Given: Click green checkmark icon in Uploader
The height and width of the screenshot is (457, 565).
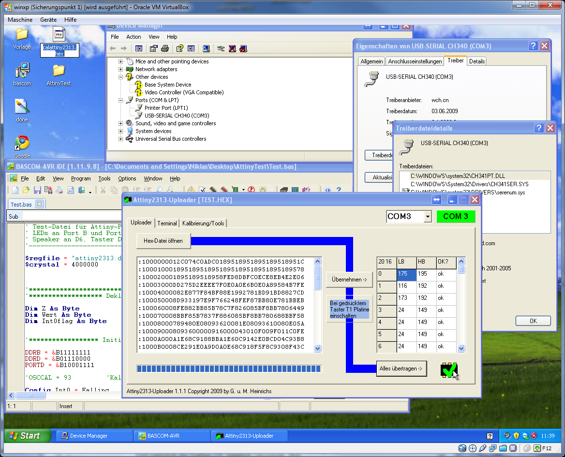Looking at the screenshot, I should [x=449, y=370].
